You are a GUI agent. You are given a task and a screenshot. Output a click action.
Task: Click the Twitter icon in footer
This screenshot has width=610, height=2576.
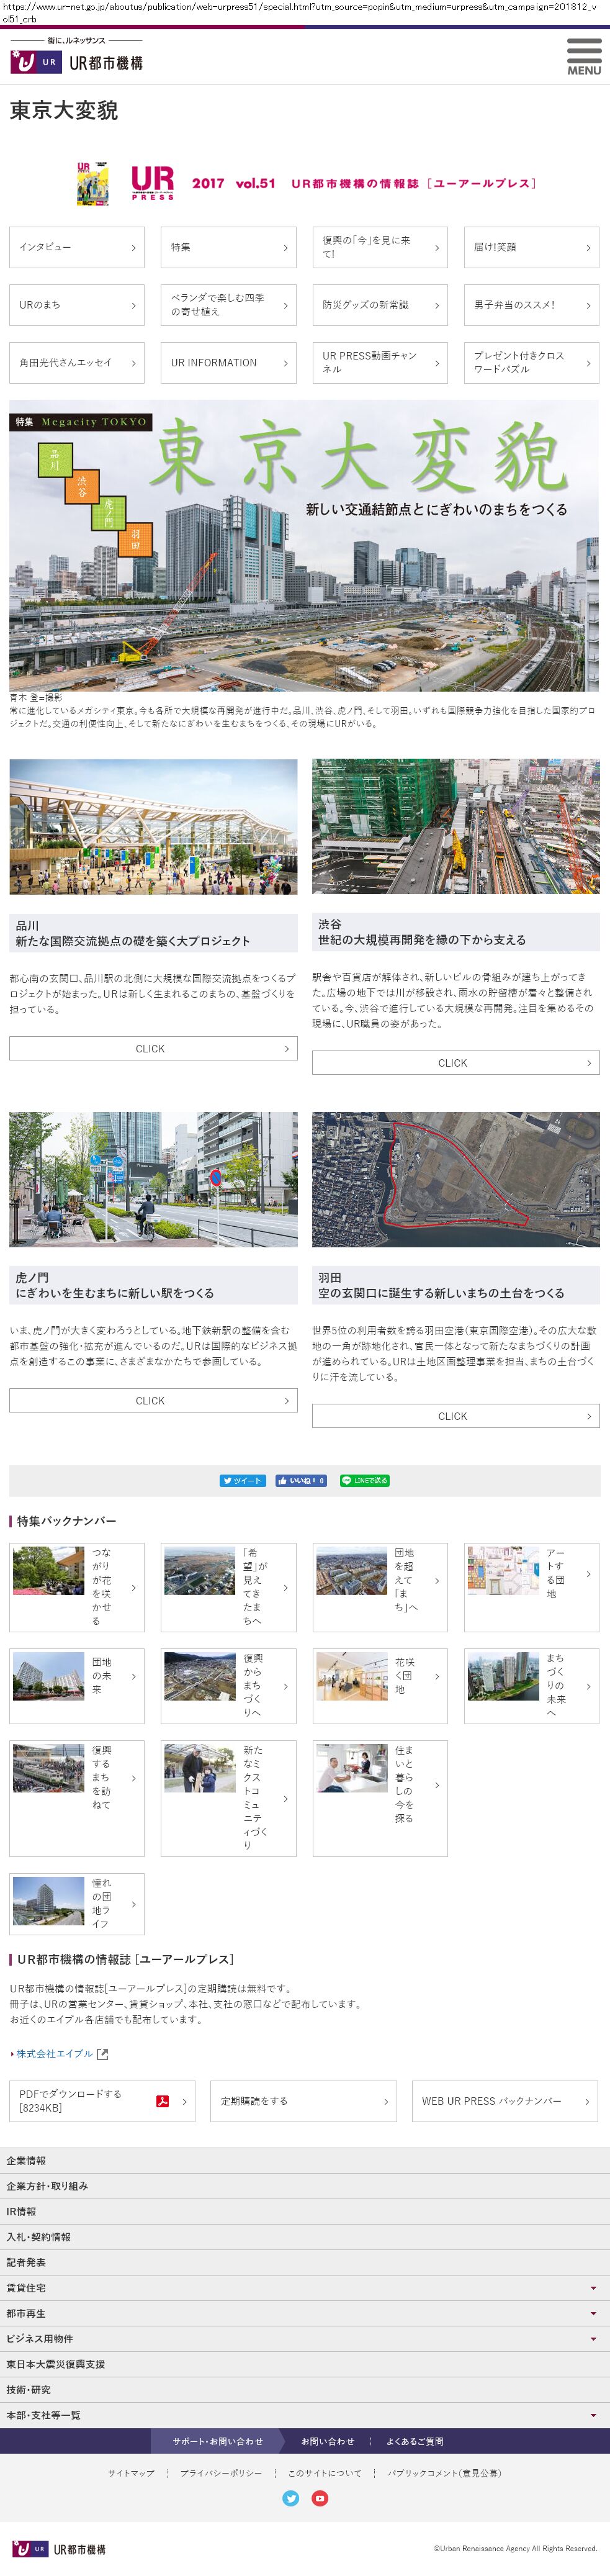291,2497
